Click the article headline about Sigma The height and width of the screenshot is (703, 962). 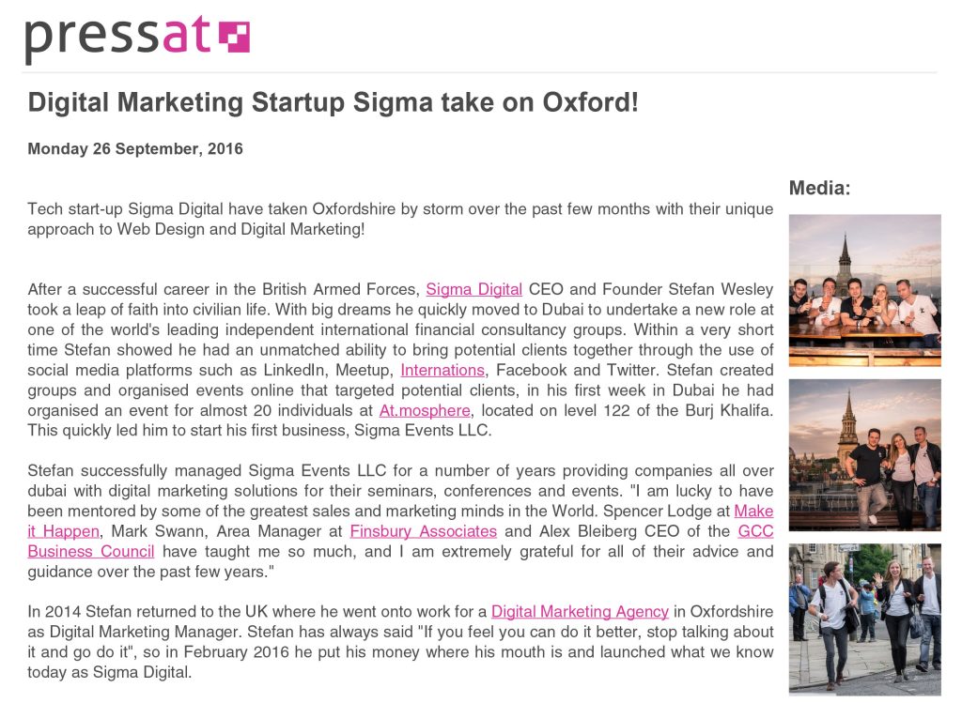[334, 102]
